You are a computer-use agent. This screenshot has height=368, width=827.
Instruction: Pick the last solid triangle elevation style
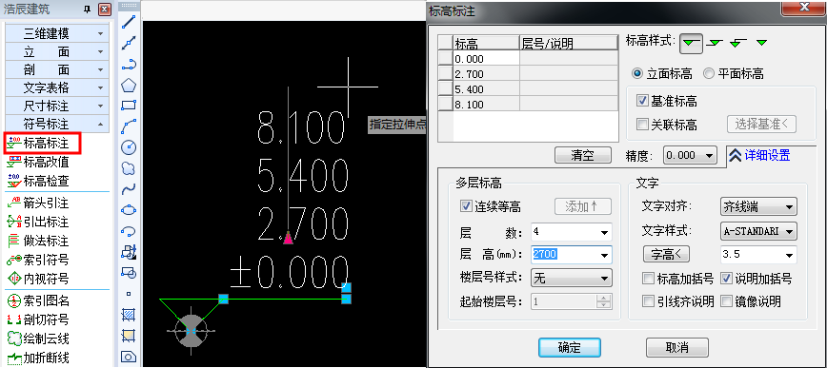pyautogui.click(x=761, y=43)
